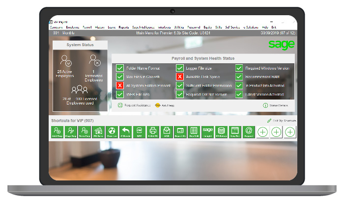Add shortcut using the last plus tile
The width and height of the screenshot is (344, 203).
tap(290, 132)
